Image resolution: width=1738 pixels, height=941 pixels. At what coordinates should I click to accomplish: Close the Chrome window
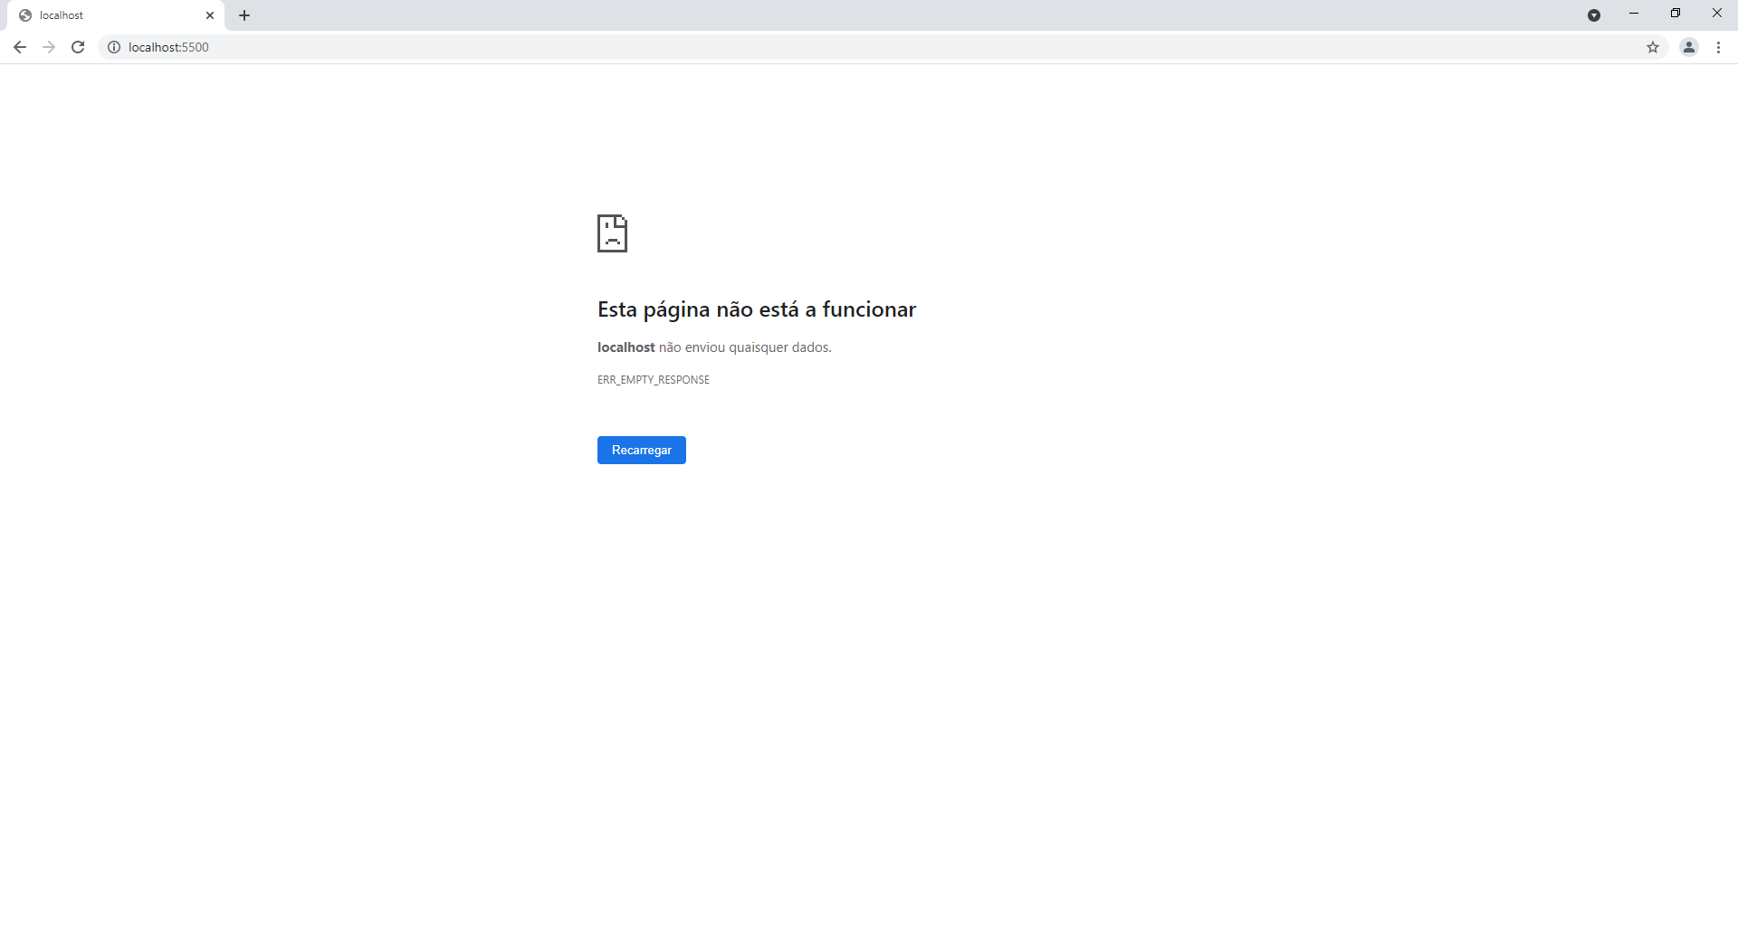coord(1717,14)
